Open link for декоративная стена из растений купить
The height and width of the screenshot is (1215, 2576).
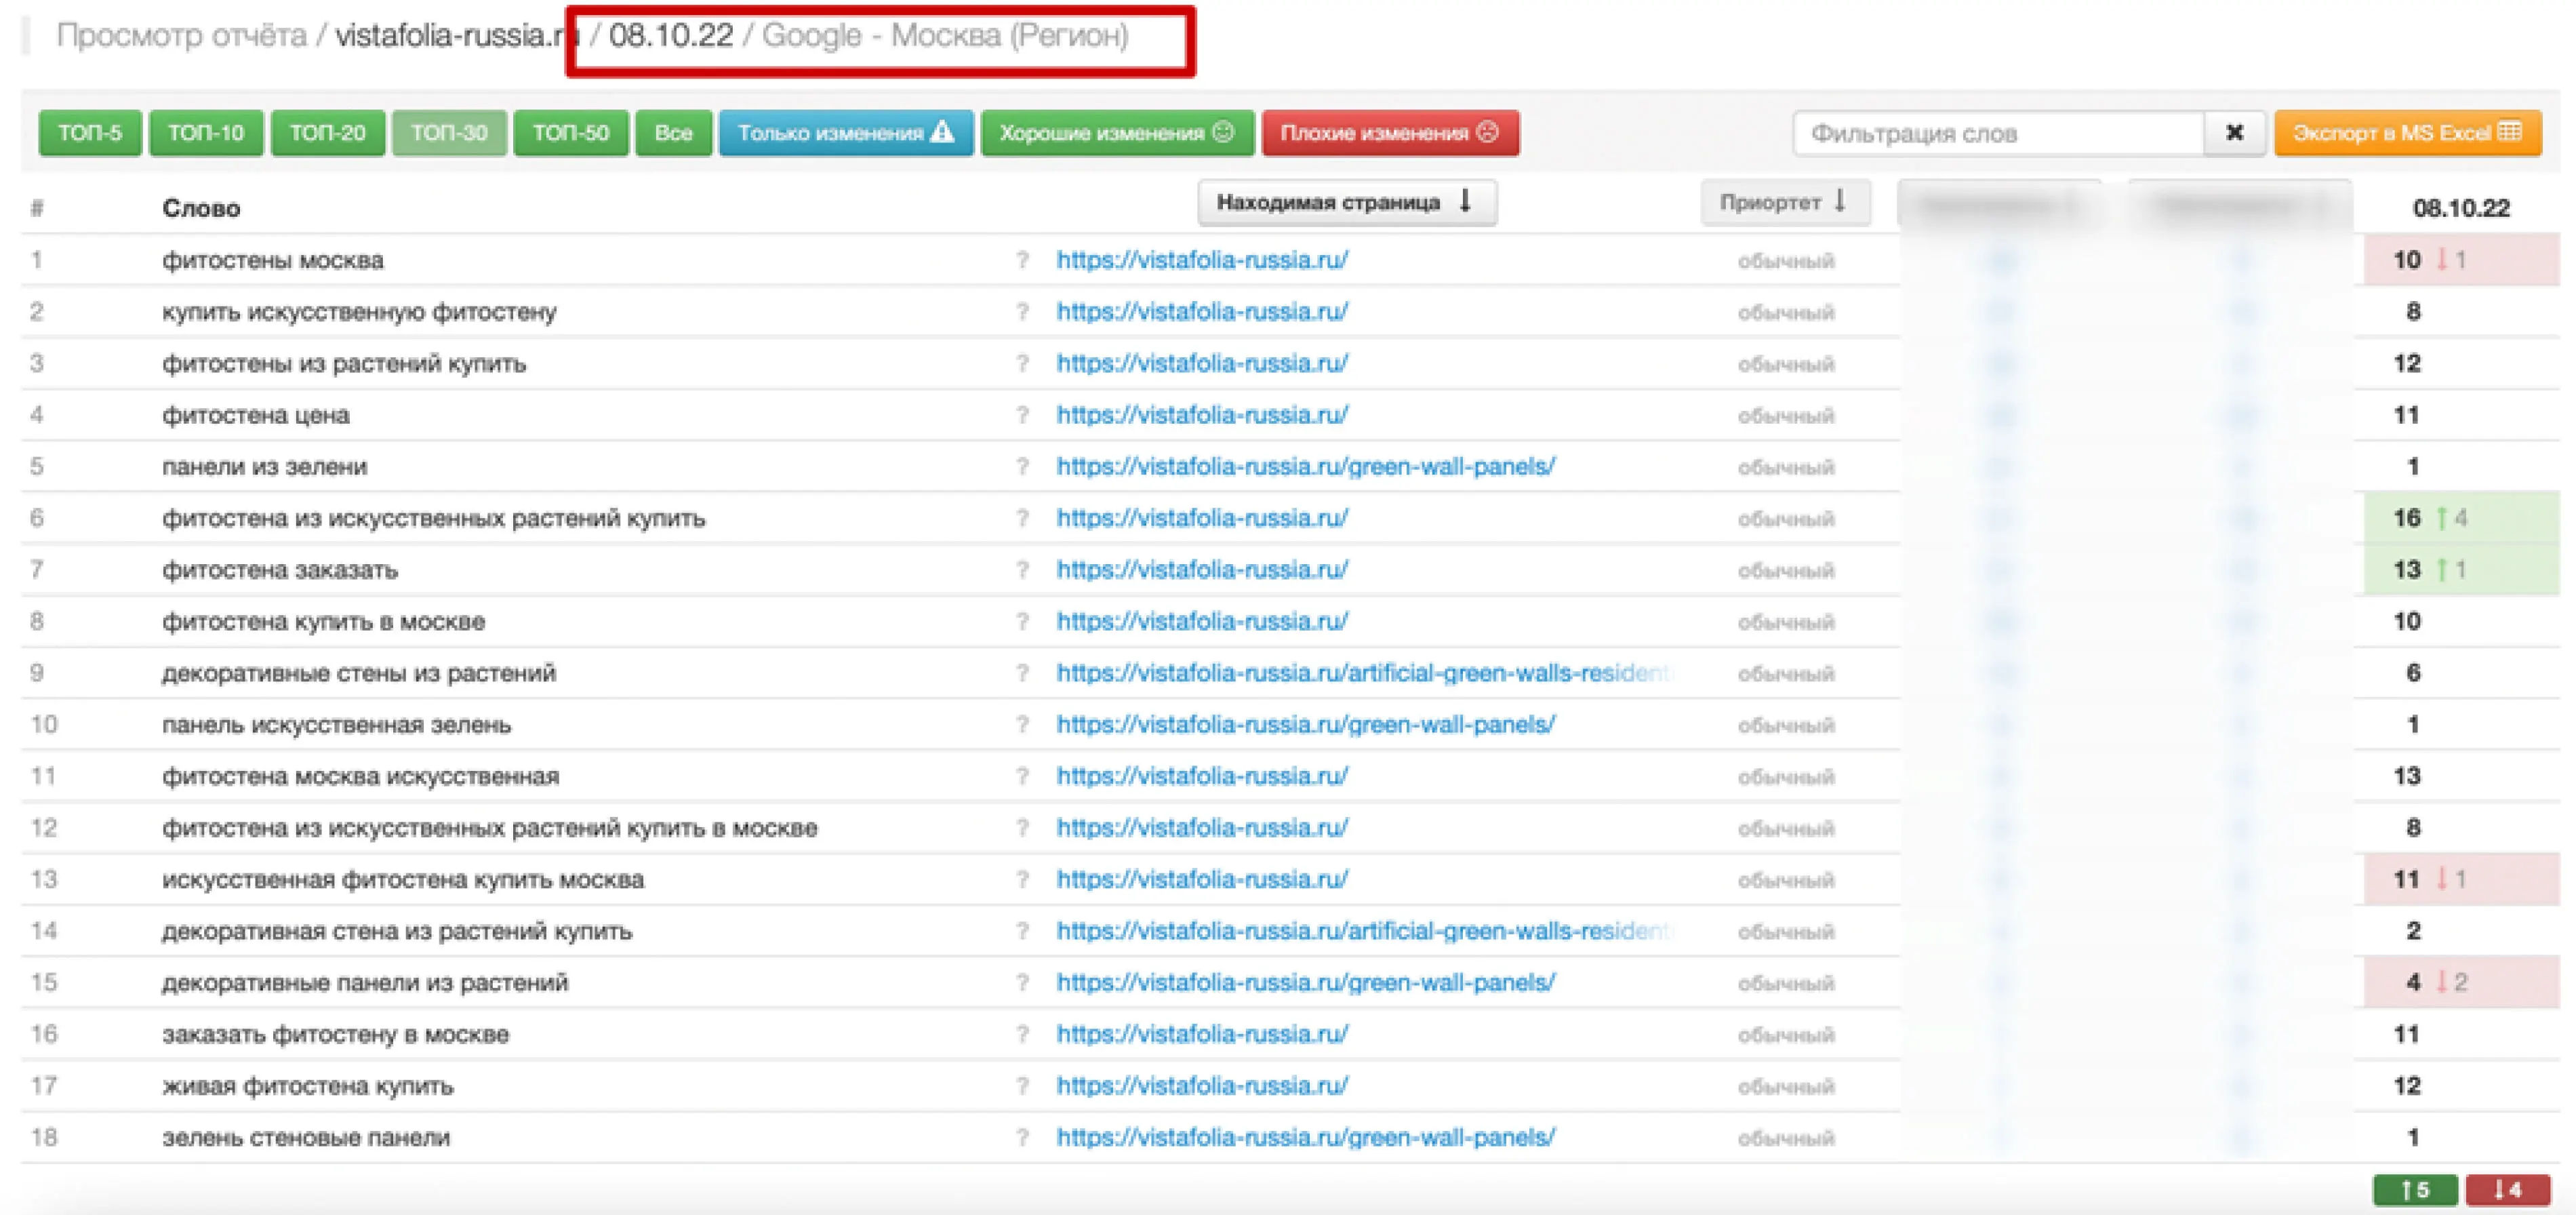(x=1364, y=931)
